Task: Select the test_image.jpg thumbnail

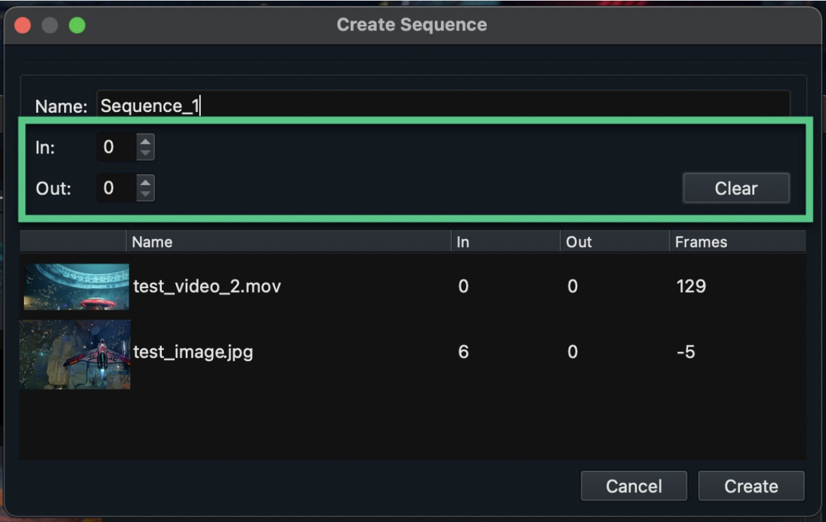Action: [75, 354]
